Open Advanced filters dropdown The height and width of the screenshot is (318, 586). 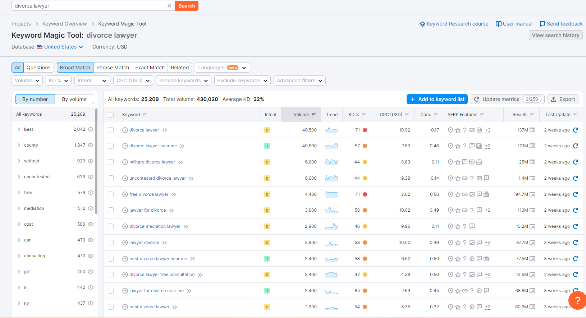tap(299, 80)
